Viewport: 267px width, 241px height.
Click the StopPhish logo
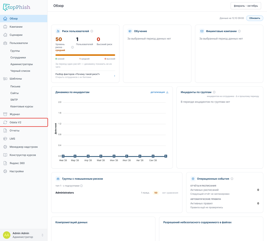tap(16, 7)
